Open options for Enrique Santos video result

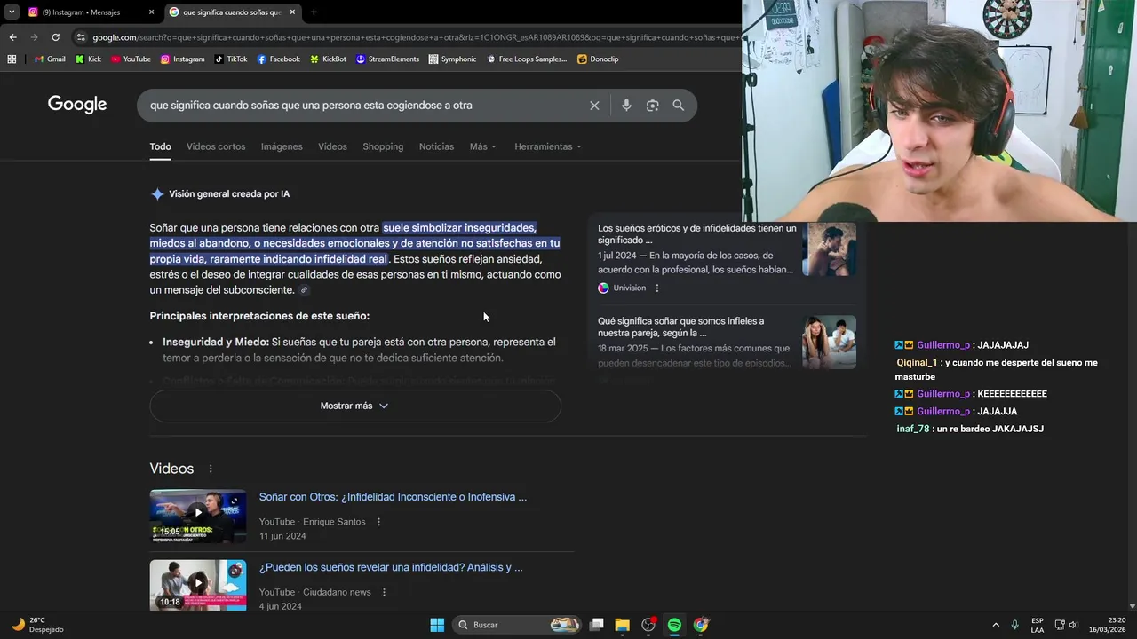(379, 522)
